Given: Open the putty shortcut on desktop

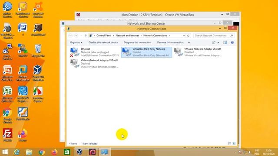Looking at the screenshot, I should 7,52.
